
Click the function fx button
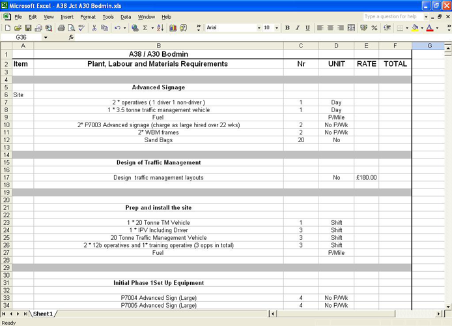coord(71,37)
